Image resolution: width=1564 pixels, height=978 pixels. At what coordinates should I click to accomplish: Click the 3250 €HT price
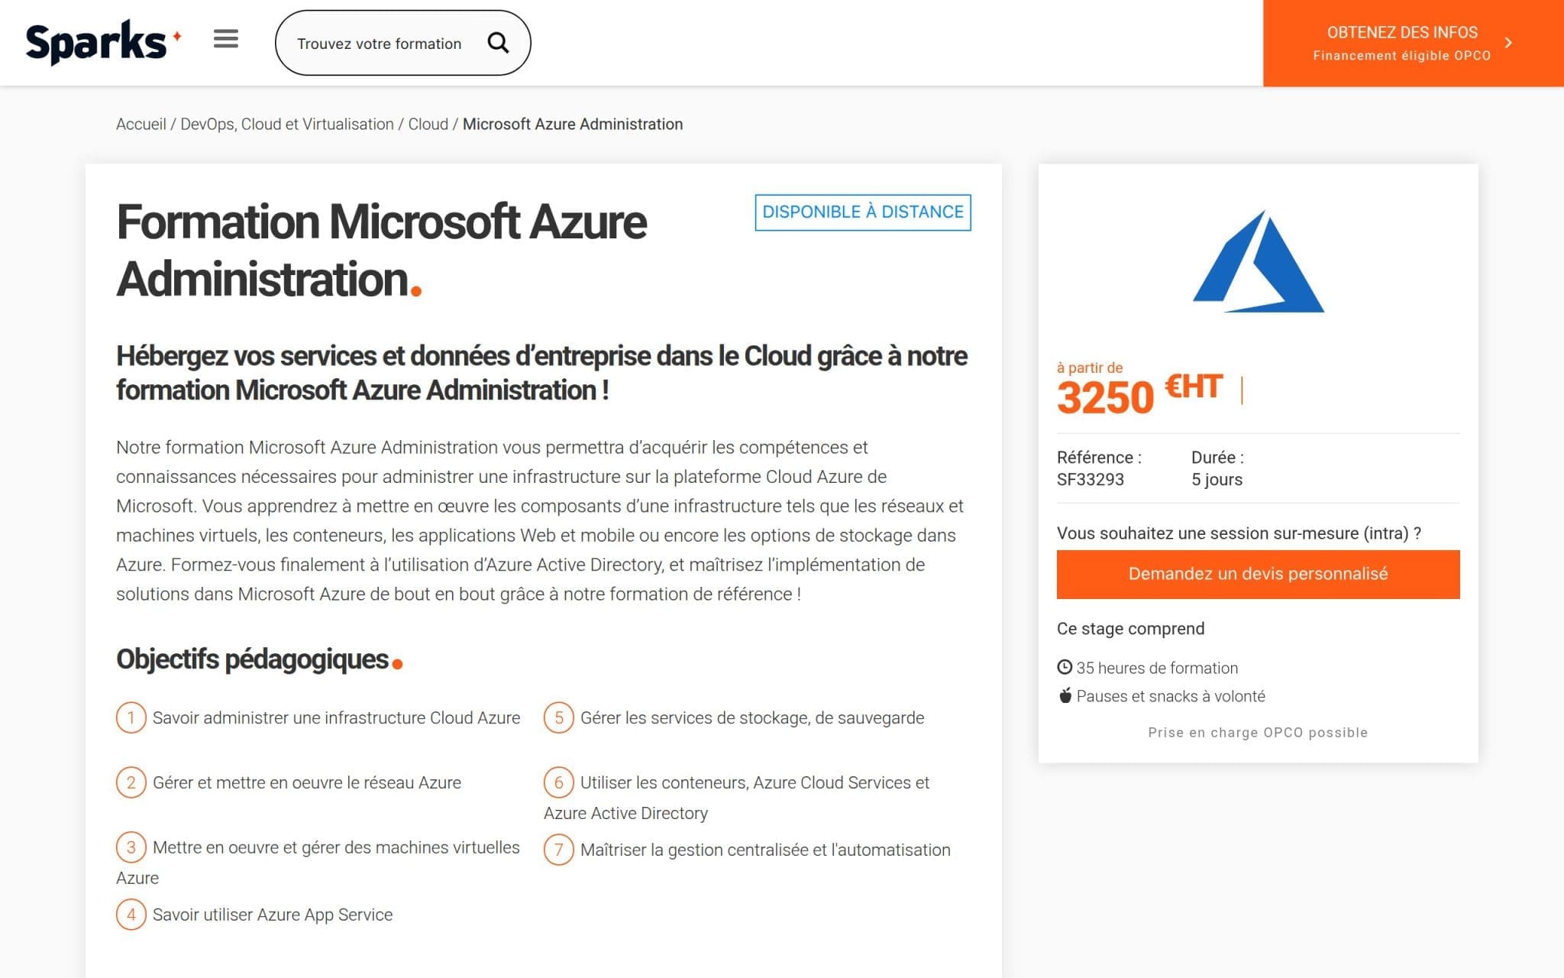pyautogui.click(x=1140, y=395)
